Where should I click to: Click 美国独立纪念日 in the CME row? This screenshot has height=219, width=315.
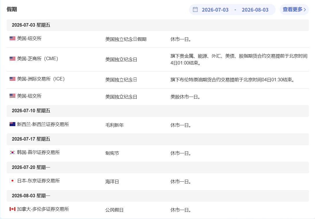pyautogui.click(x=121, y=59)
